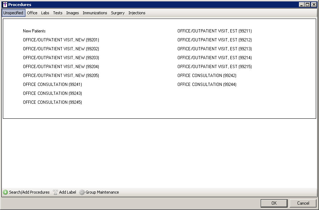Screen dimensions: 319x210
Task: Switch to the Surgery tab
Action: [118, 13]
